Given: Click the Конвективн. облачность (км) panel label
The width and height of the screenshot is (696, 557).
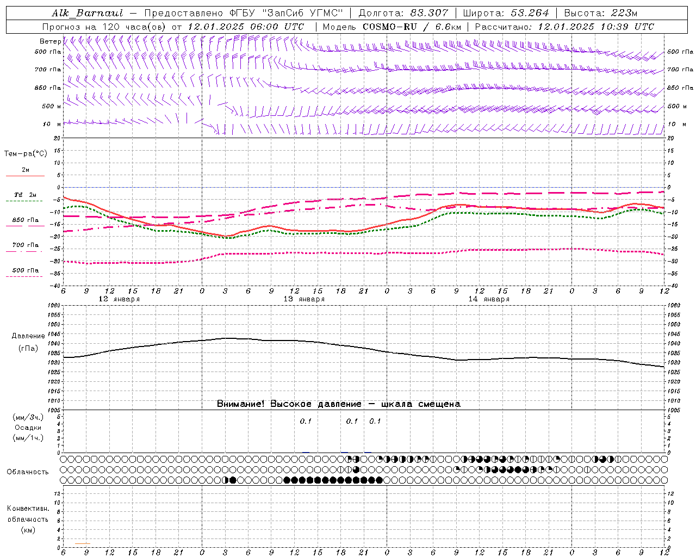Looking at the screenshot, I should (28, 519).
